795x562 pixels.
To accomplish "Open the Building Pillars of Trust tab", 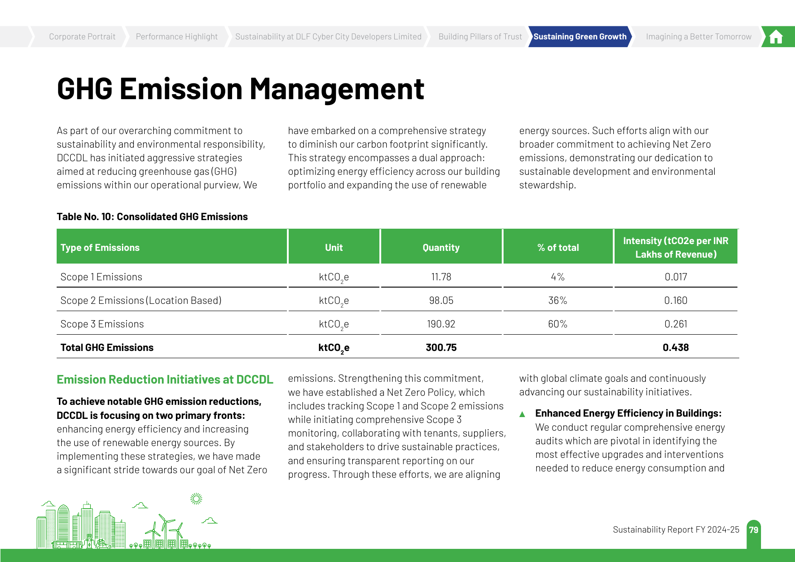I will [x=480, y=37].
